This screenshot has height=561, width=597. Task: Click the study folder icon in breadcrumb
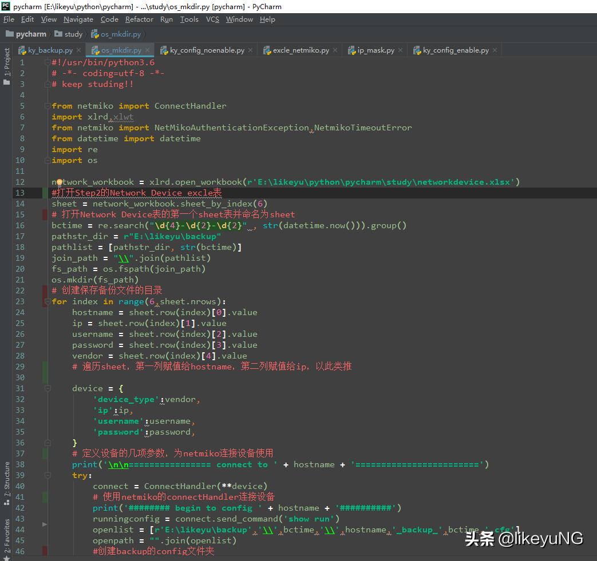click(x=58, y=34)
